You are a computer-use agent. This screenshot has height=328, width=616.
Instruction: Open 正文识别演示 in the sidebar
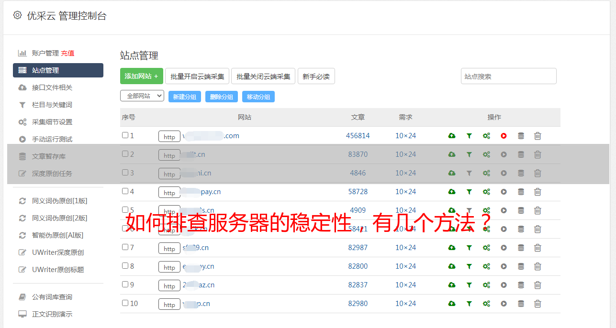tap(52, 314)
